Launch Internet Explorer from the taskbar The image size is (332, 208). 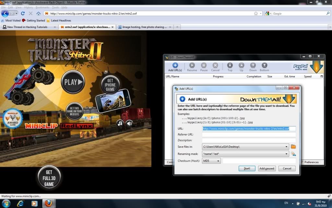20,203
